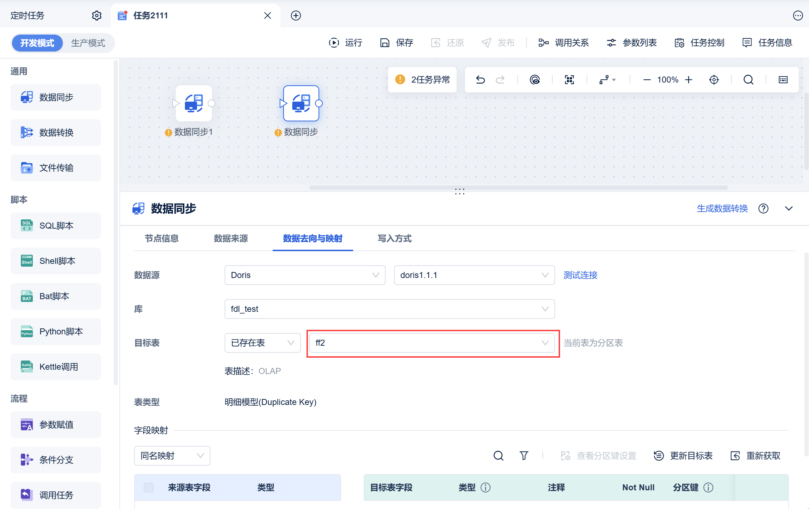Open settings gear next to 定时任务
Image resolution: width=809 pixels, height=509 pixels.
(x=97, y=16)
